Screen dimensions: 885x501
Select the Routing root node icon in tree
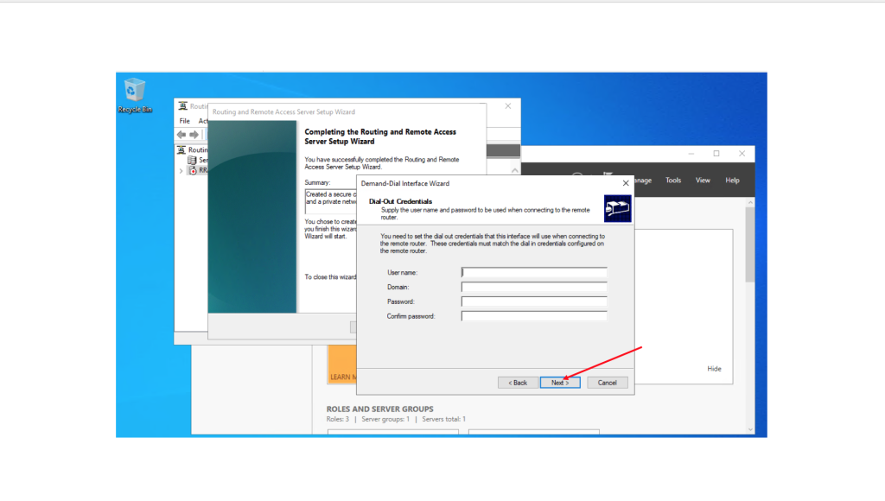click(x=182, y=149)
